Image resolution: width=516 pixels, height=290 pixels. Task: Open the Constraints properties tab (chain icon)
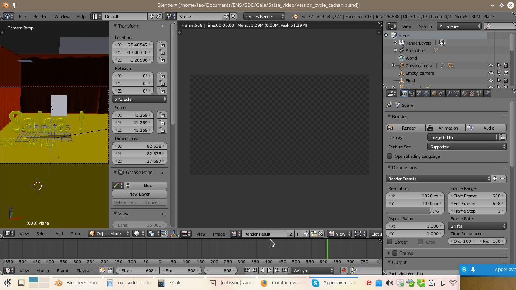(442, 93)
